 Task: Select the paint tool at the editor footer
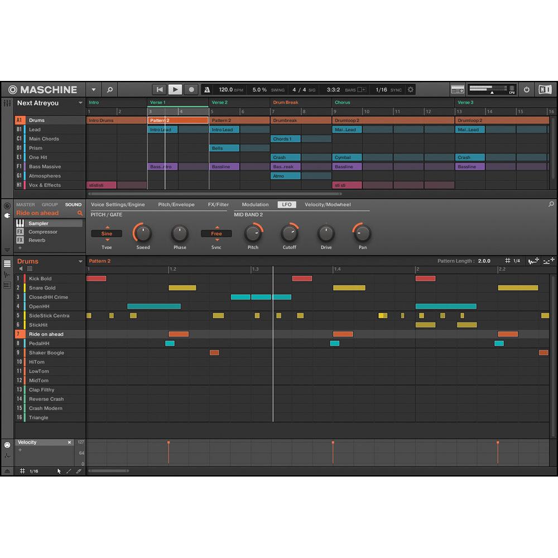[68, 471]
